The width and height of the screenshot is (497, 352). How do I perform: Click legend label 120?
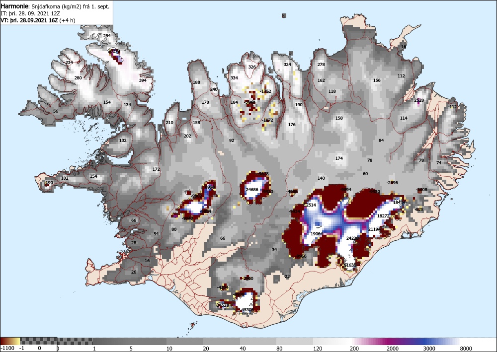pos(318,349)
